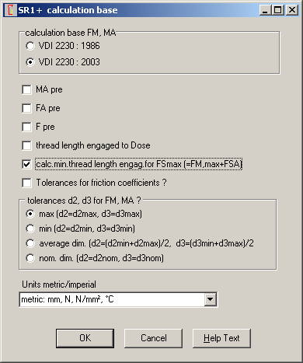
Task: Click the Cancel button
Action: (x=154, y=338)
